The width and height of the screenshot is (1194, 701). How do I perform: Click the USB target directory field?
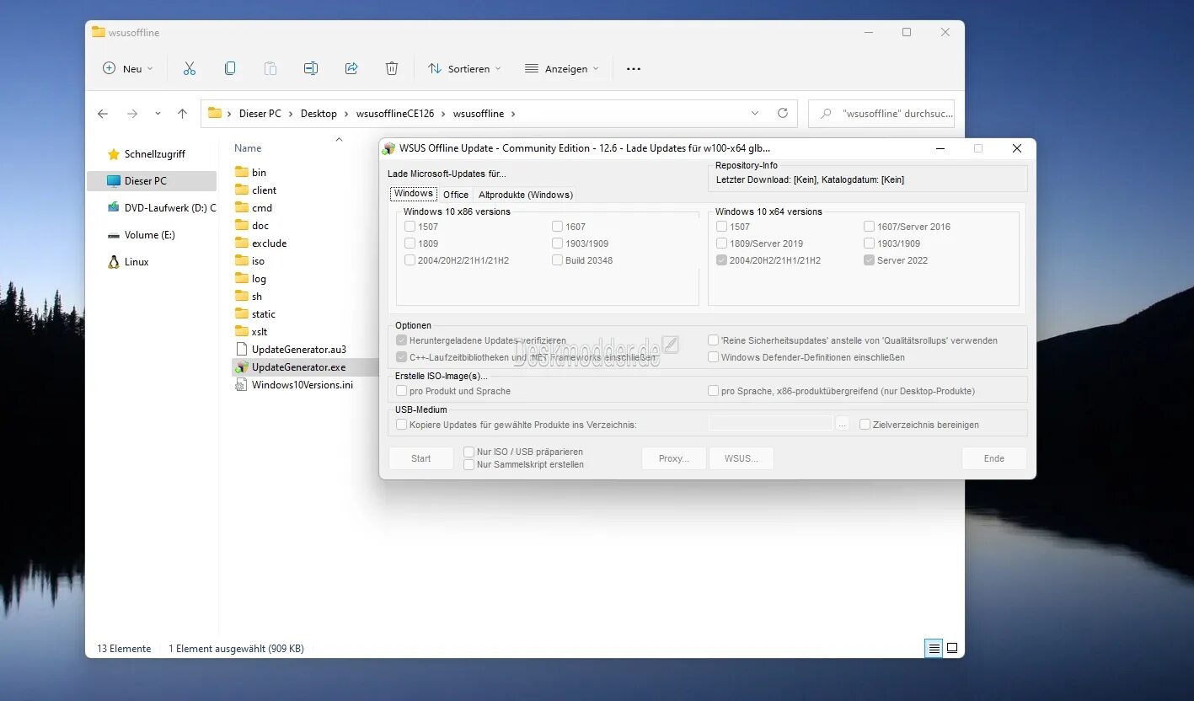tap(771, 424)
